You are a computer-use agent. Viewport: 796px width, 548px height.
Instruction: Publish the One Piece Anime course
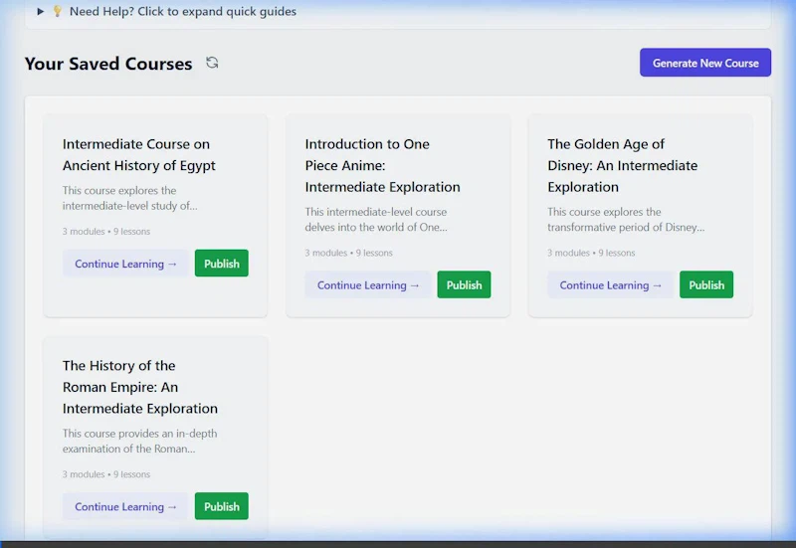(x=464, y=284)
